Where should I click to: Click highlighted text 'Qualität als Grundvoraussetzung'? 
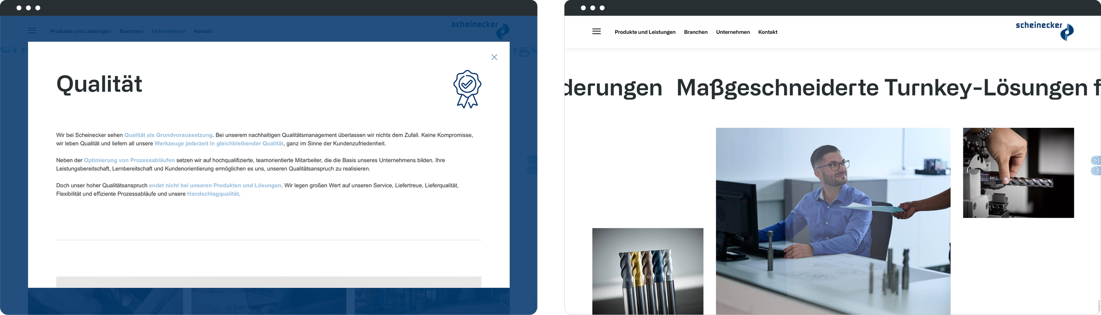pos(168,135)
